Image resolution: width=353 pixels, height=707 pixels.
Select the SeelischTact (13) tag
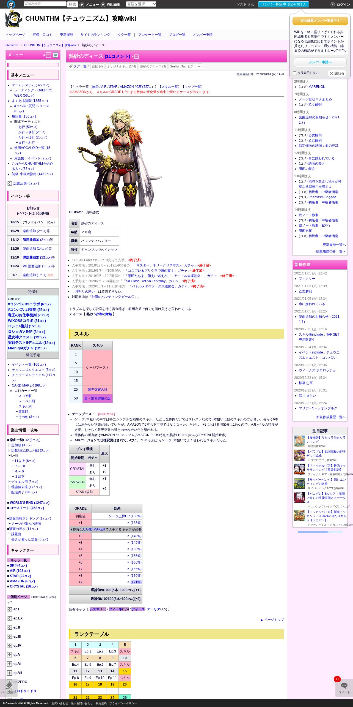(182, 66)
